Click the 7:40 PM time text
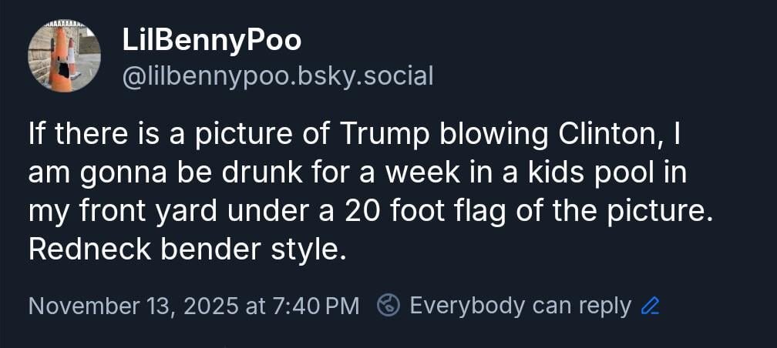Screen dimensions: 777x348 click(316, 306)
